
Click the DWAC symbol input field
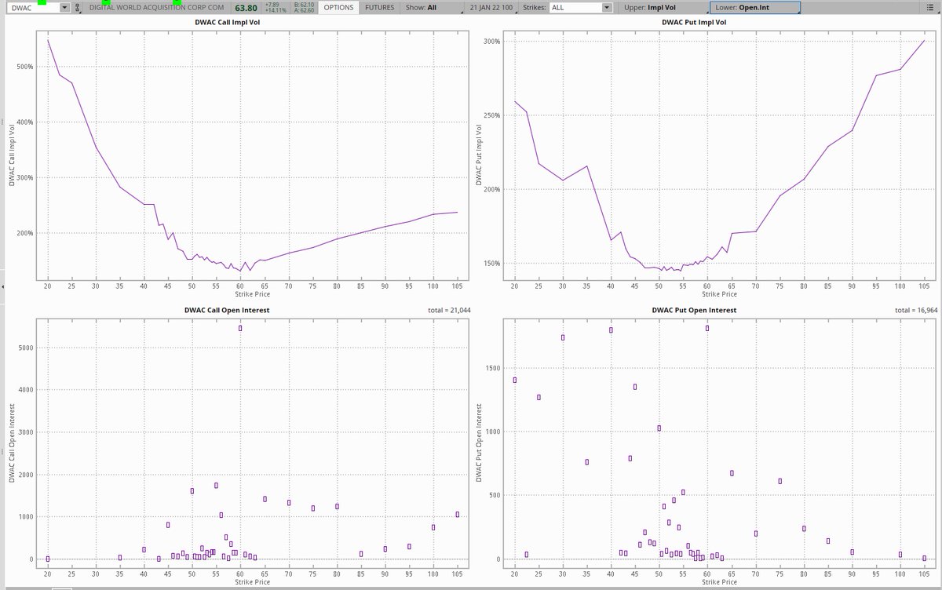pyautogui.click(x=35, y=7)
